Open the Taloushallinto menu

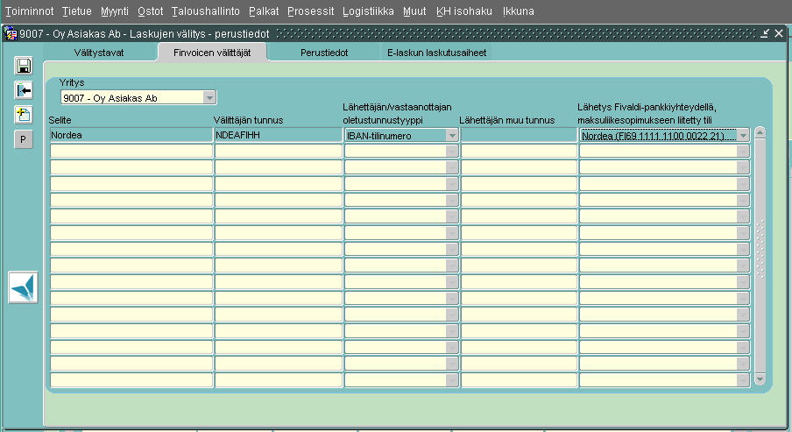(x=206, y=11)
